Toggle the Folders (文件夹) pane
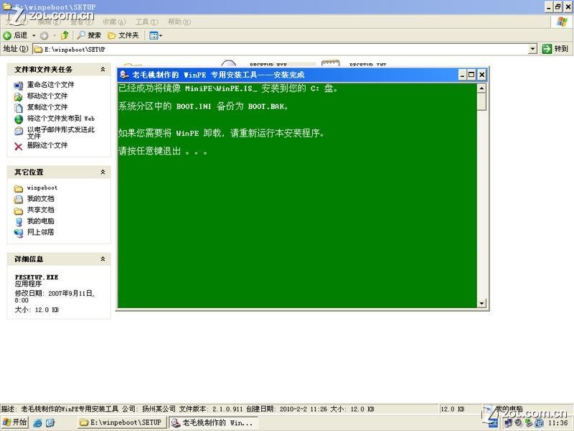Screen dimensions: 574x431 pos(123,35)
